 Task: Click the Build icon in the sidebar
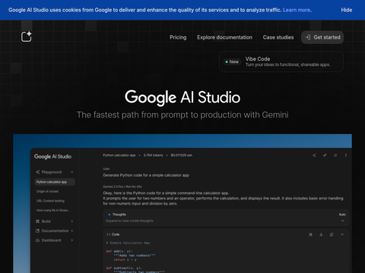click(x=38, y=221)
